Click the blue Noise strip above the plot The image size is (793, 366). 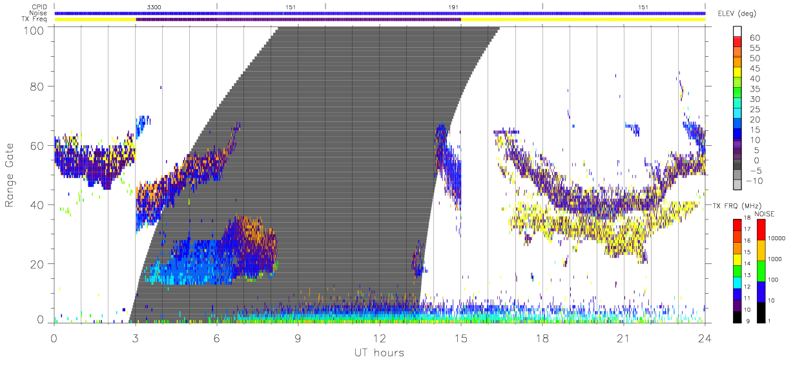point(380,13)
